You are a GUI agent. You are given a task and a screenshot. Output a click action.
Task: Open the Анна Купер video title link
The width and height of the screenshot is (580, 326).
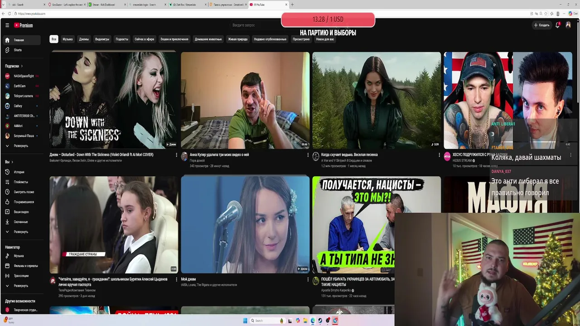click(x=219, y=155)
